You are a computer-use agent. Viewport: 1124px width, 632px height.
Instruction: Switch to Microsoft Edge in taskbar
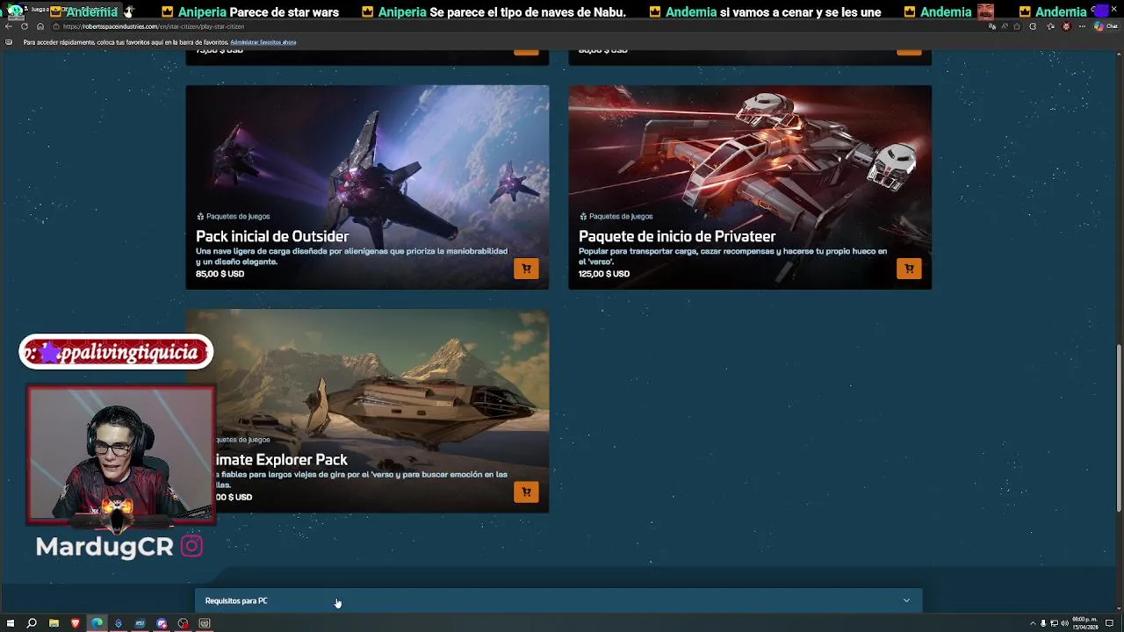coord(97,623)
